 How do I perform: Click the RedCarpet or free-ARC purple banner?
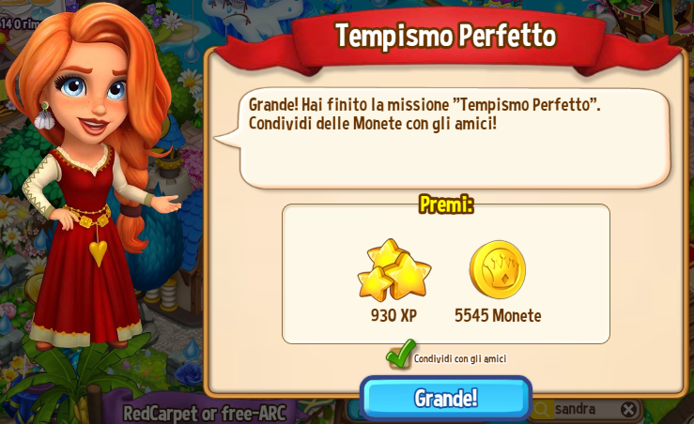204,413
